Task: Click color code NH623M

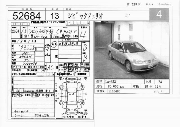Action: coord(25,57)
